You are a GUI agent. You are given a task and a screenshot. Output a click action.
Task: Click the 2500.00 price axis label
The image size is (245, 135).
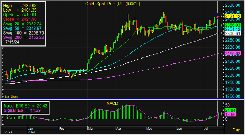(233, 5)
